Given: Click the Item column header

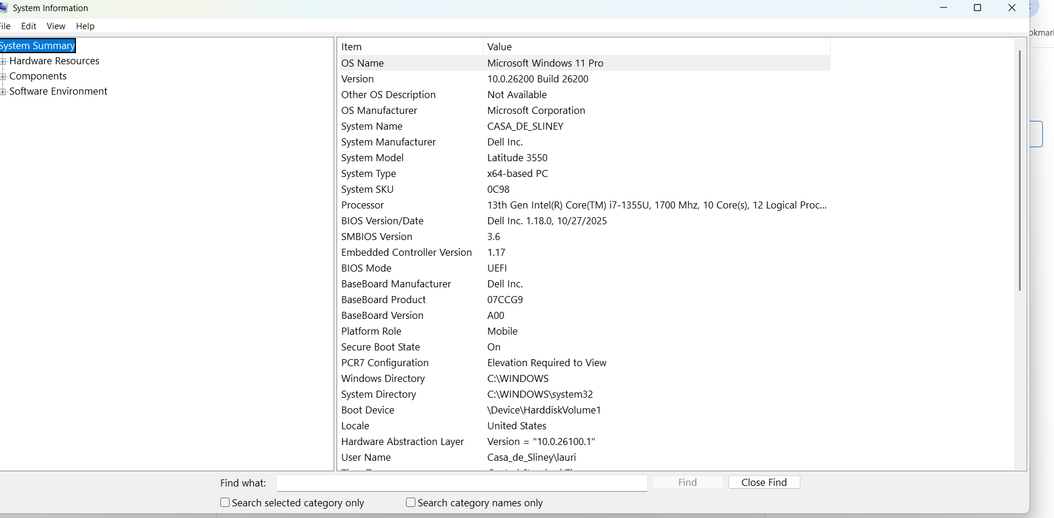Looking at the screenshot, I should point(411,47).
